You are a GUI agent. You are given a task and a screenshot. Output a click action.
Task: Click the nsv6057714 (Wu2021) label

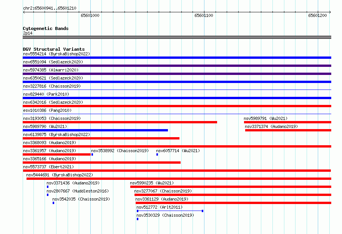pyautogui.click(x=178, y=151)
